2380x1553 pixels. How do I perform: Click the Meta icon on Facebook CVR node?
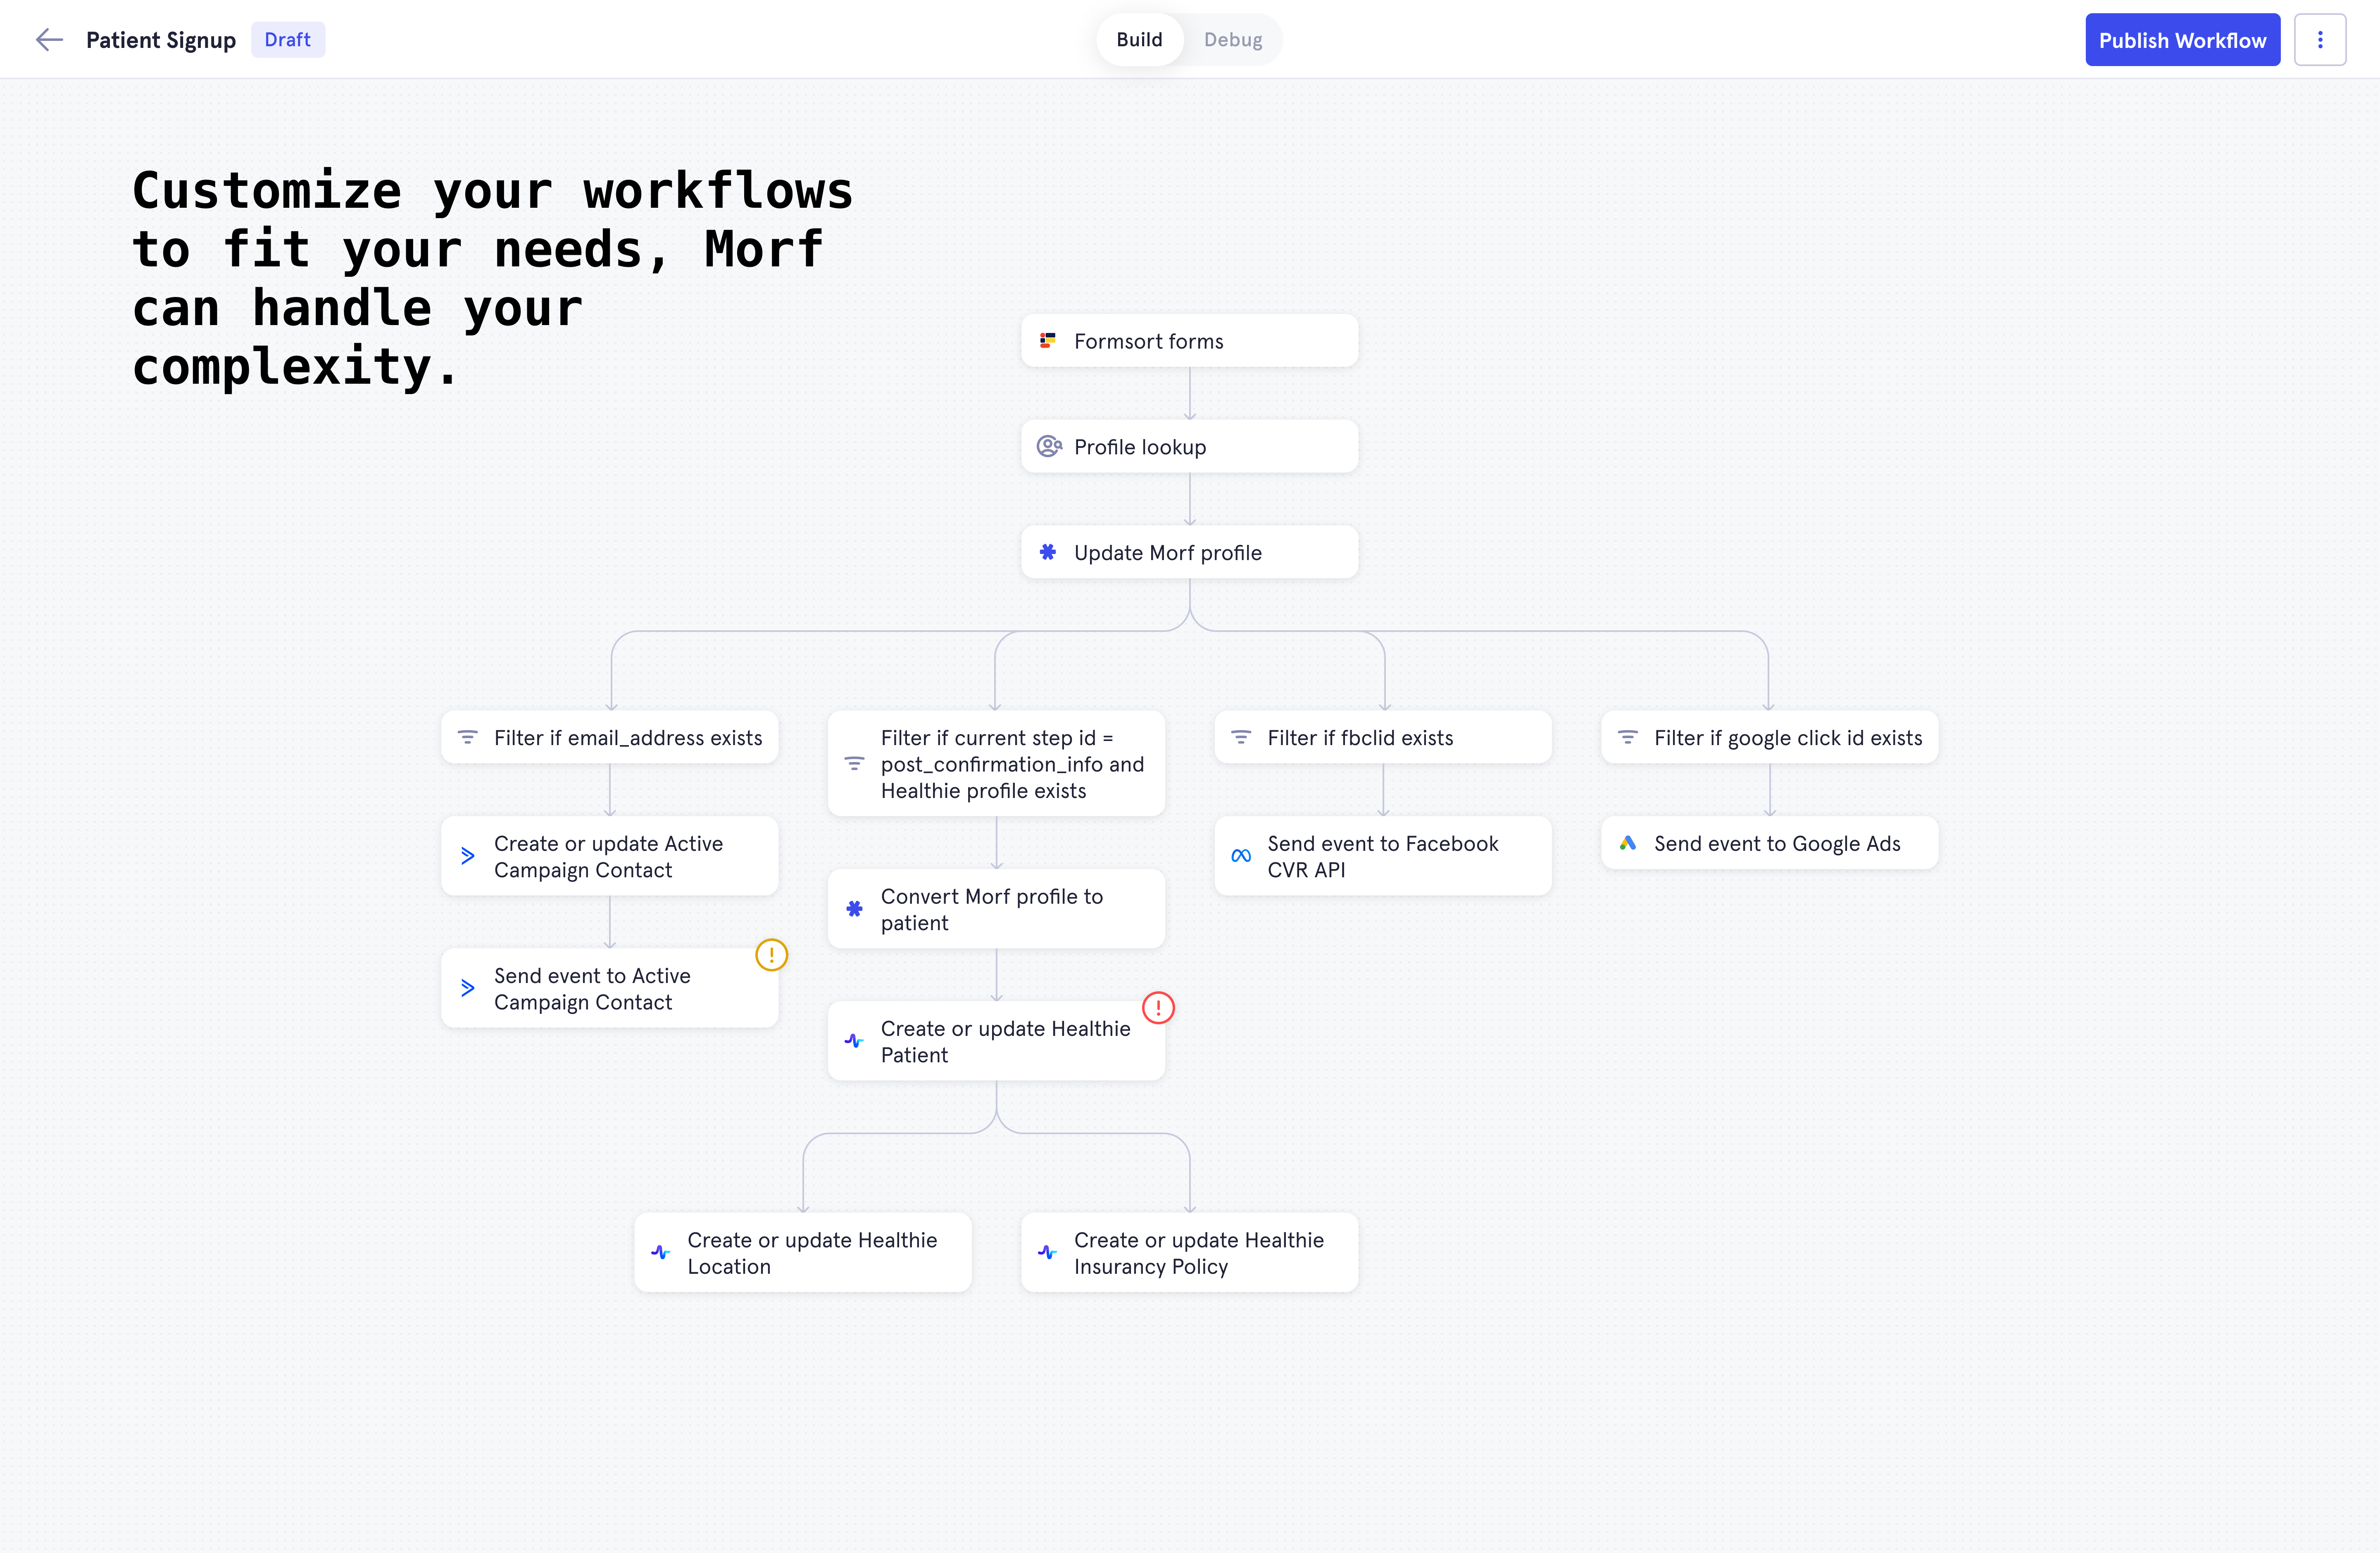pos(1241,857)
